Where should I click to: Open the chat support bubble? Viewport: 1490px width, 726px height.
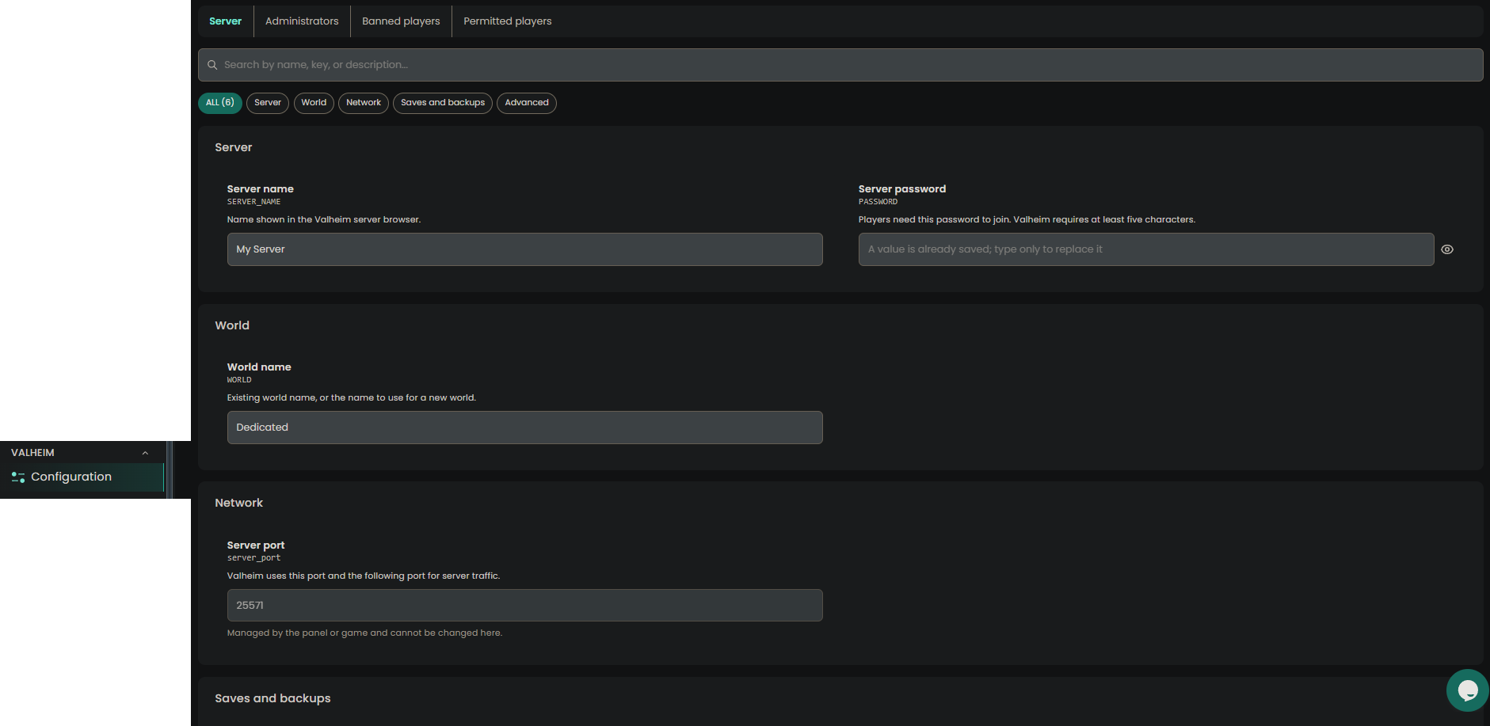pos(1467,690)
